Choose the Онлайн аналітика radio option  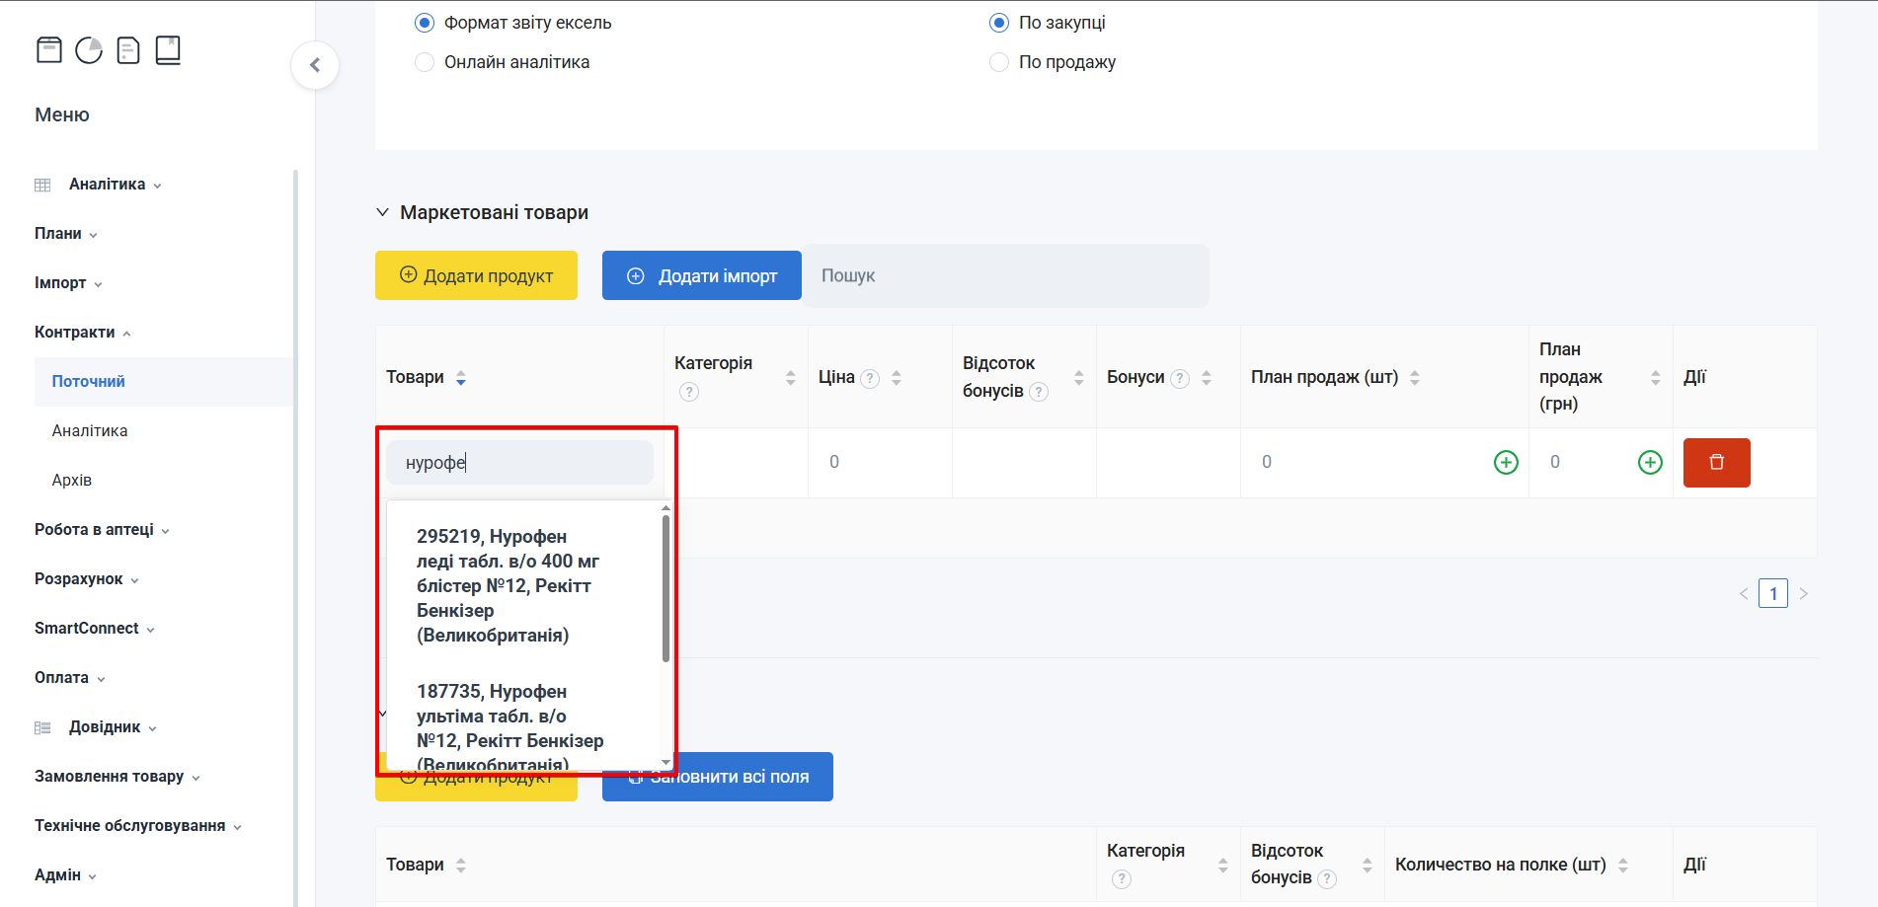tap(425, 62)
